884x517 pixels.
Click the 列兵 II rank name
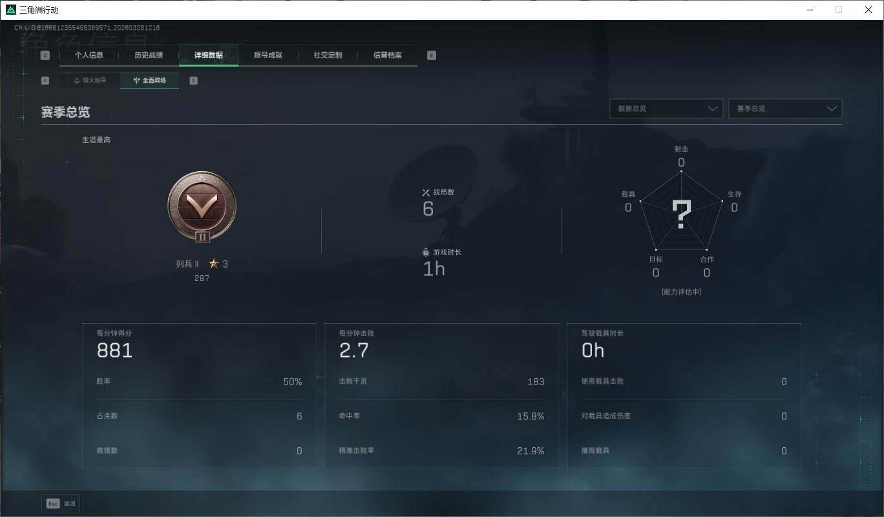tap(187, 264)
